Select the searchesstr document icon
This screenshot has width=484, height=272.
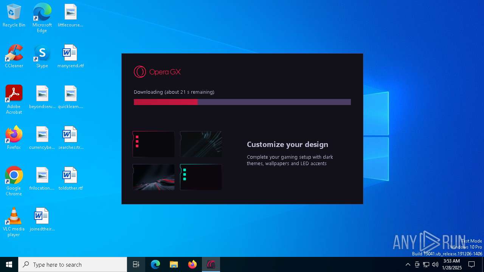[70, 138]
